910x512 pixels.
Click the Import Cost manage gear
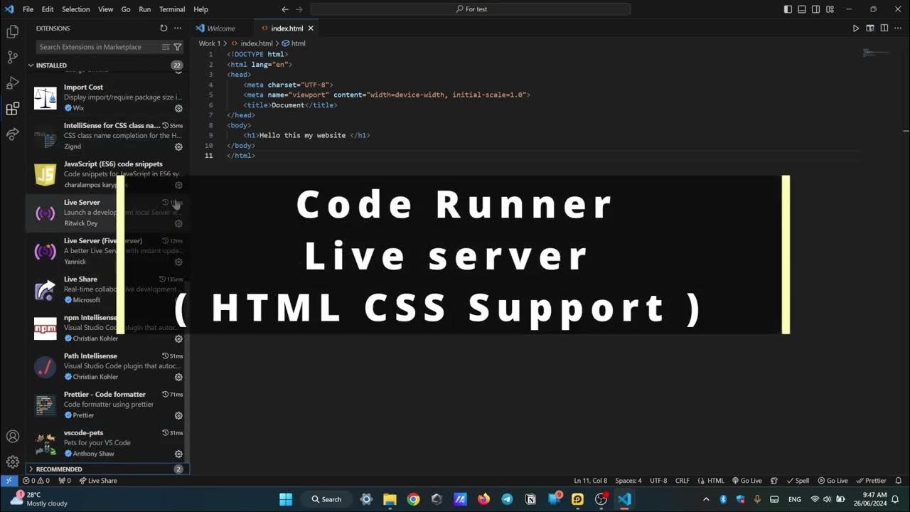pos(178,108)
